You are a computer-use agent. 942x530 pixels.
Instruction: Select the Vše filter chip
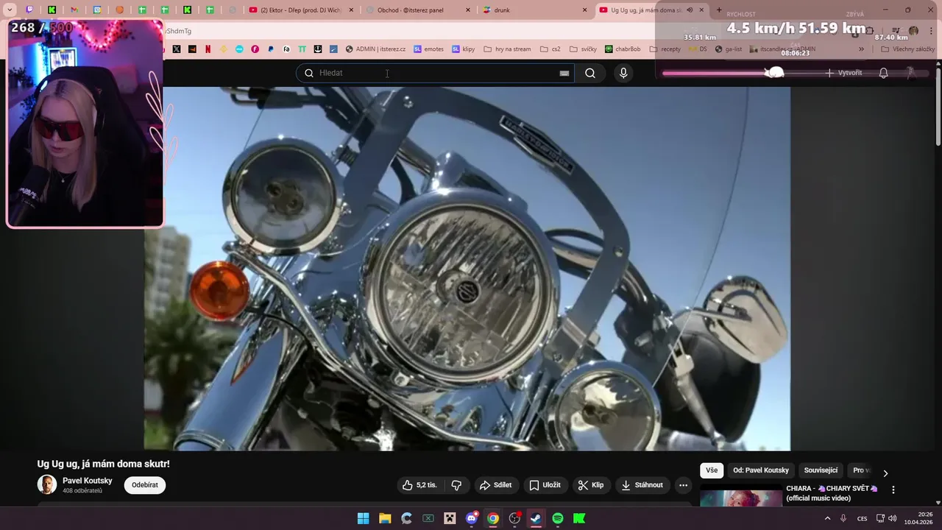pos(712,470)
